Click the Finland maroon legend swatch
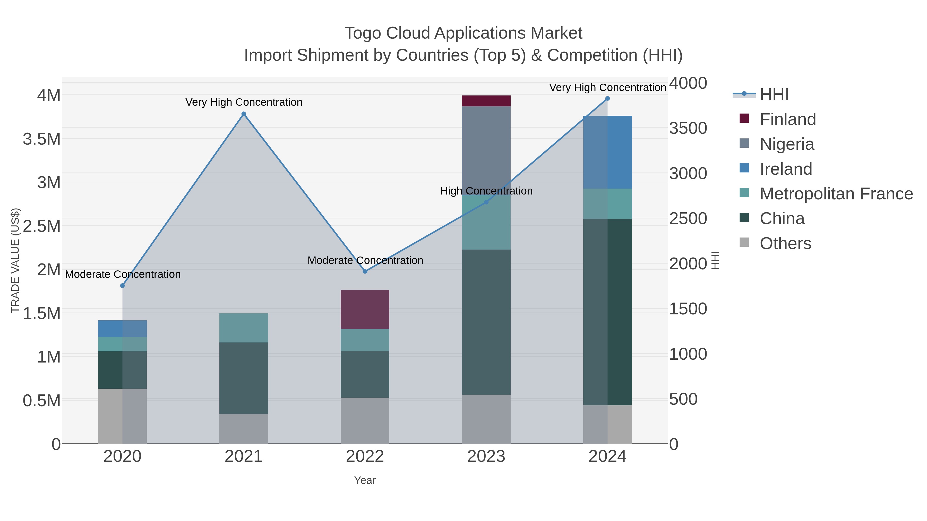The image size is (927, 521). click(x=744, y=118)
